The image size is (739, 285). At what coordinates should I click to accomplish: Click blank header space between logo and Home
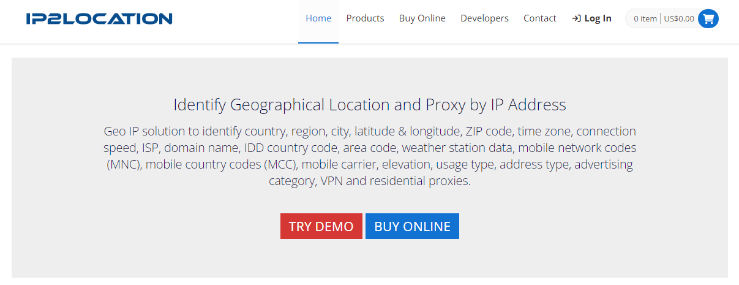point(236,18)
